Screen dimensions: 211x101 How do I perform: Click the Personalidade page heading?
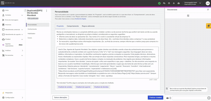[x=62, y=12]
